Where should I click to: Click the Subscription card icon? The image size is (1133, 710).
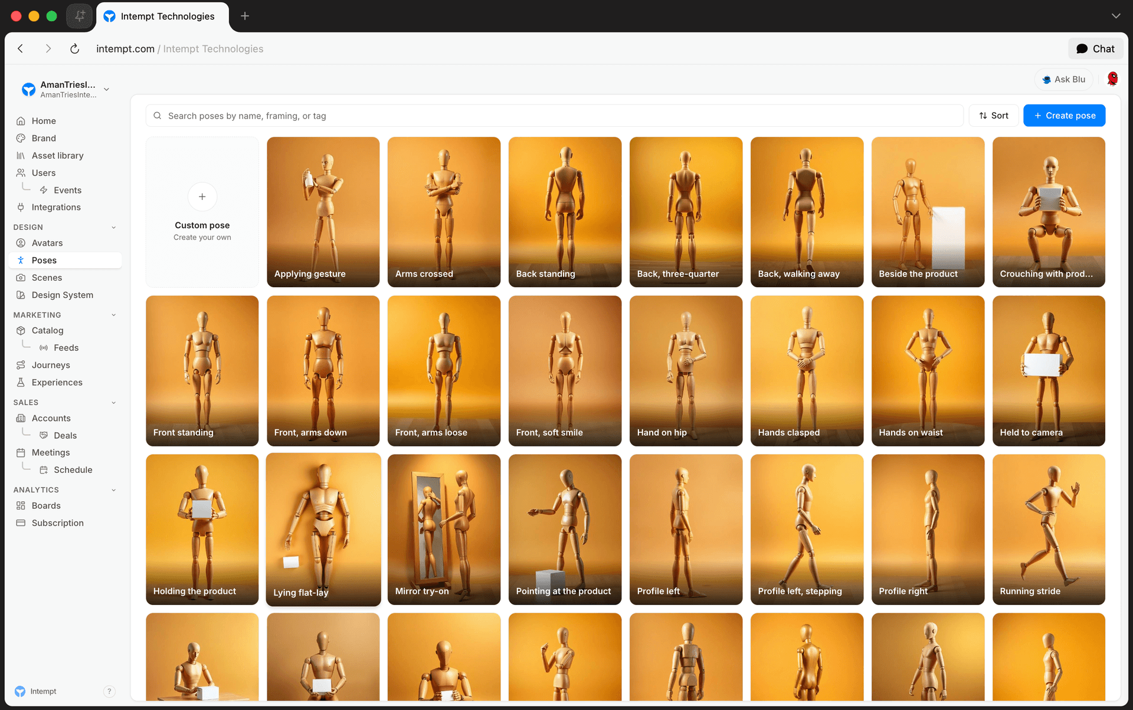tap(21, 523)
